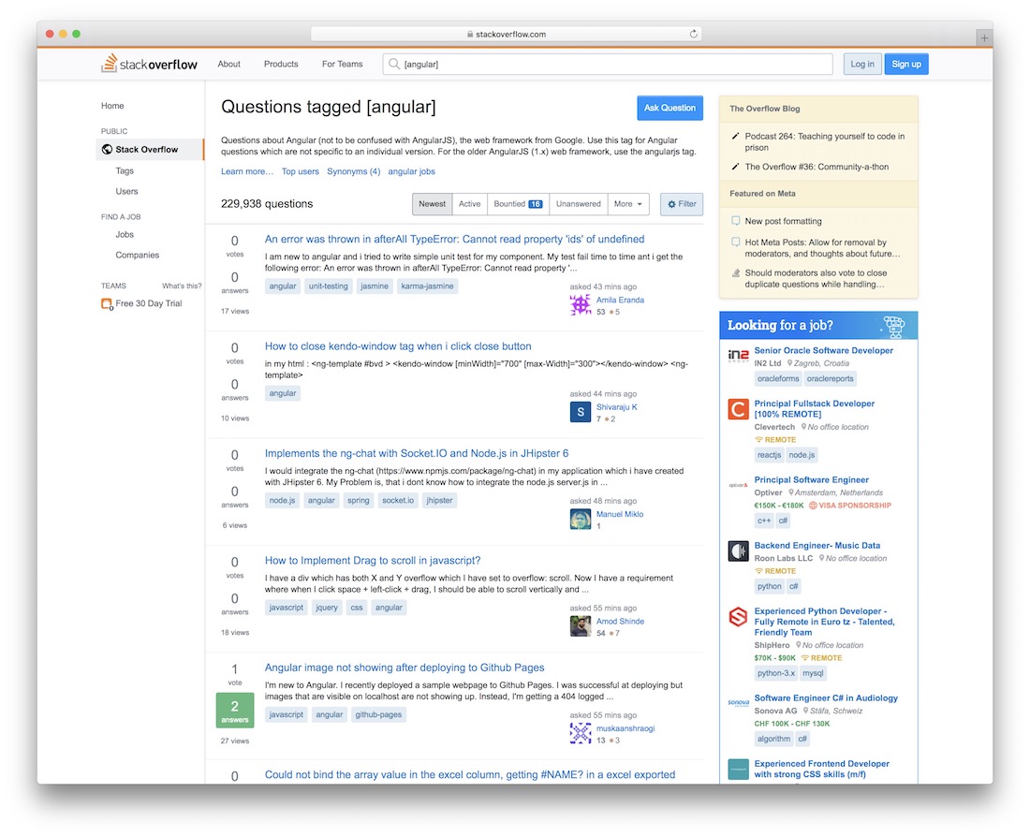Select the Unanswered sort tab
This screenshot has width=1030, height=837.
[x=578, y=204]
